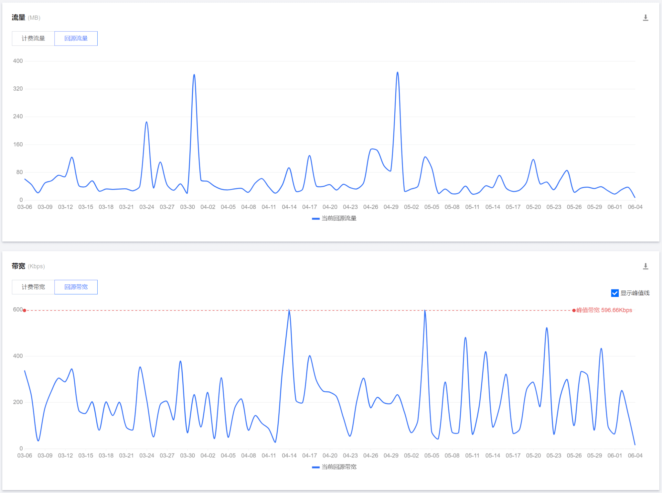Click traffic chart spike near 03-30
This screenshot has width=662, height=493.
click(194, 75)
